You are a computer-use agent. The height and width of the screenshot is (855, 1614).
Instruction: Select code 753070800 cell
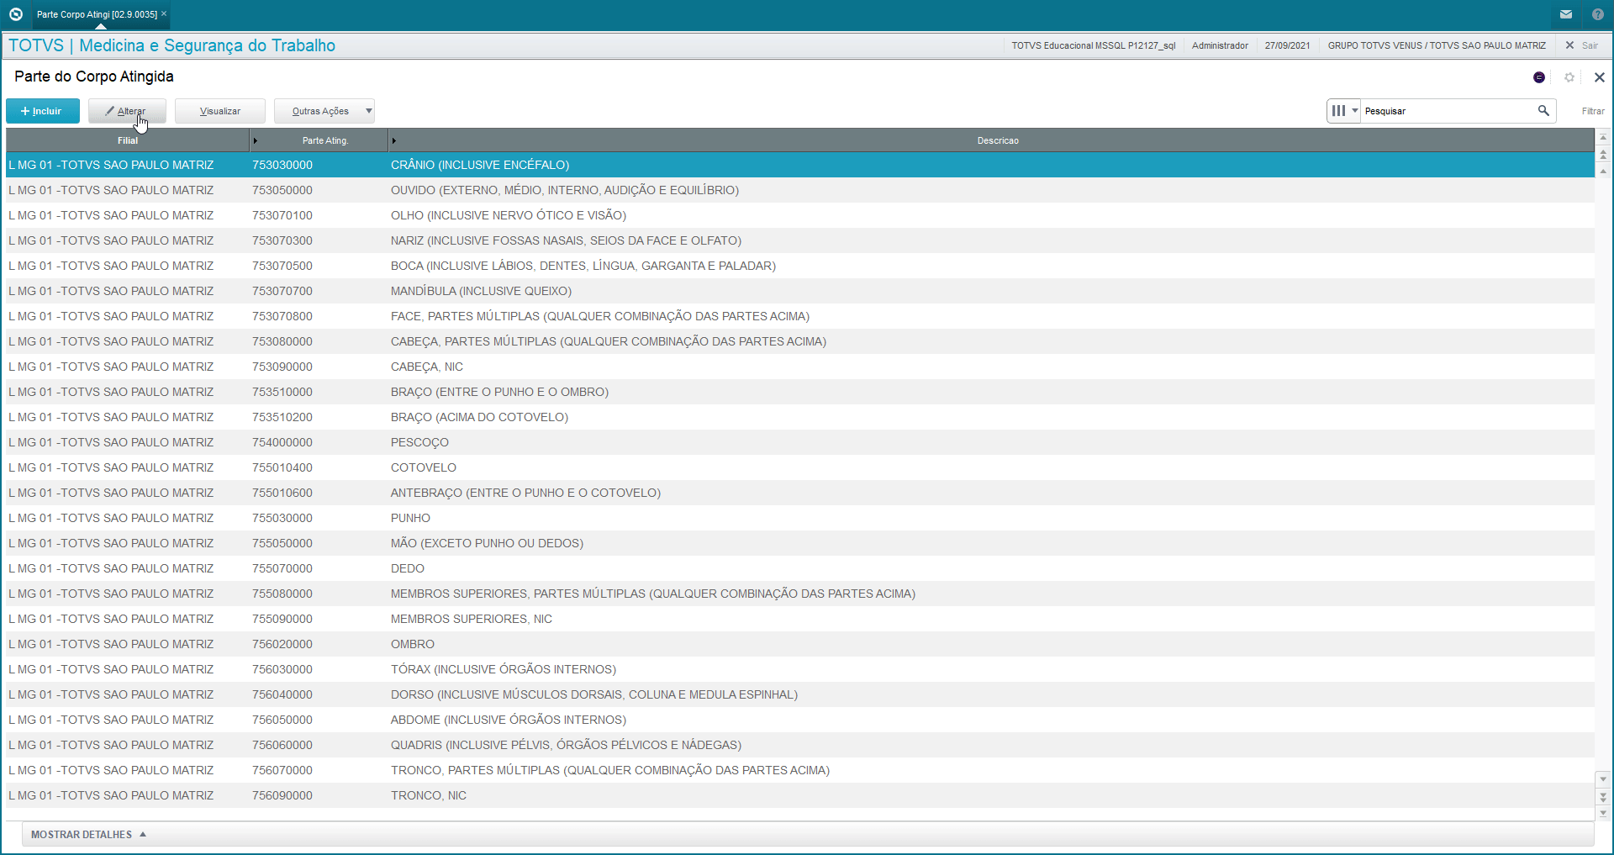click(282, 316)
